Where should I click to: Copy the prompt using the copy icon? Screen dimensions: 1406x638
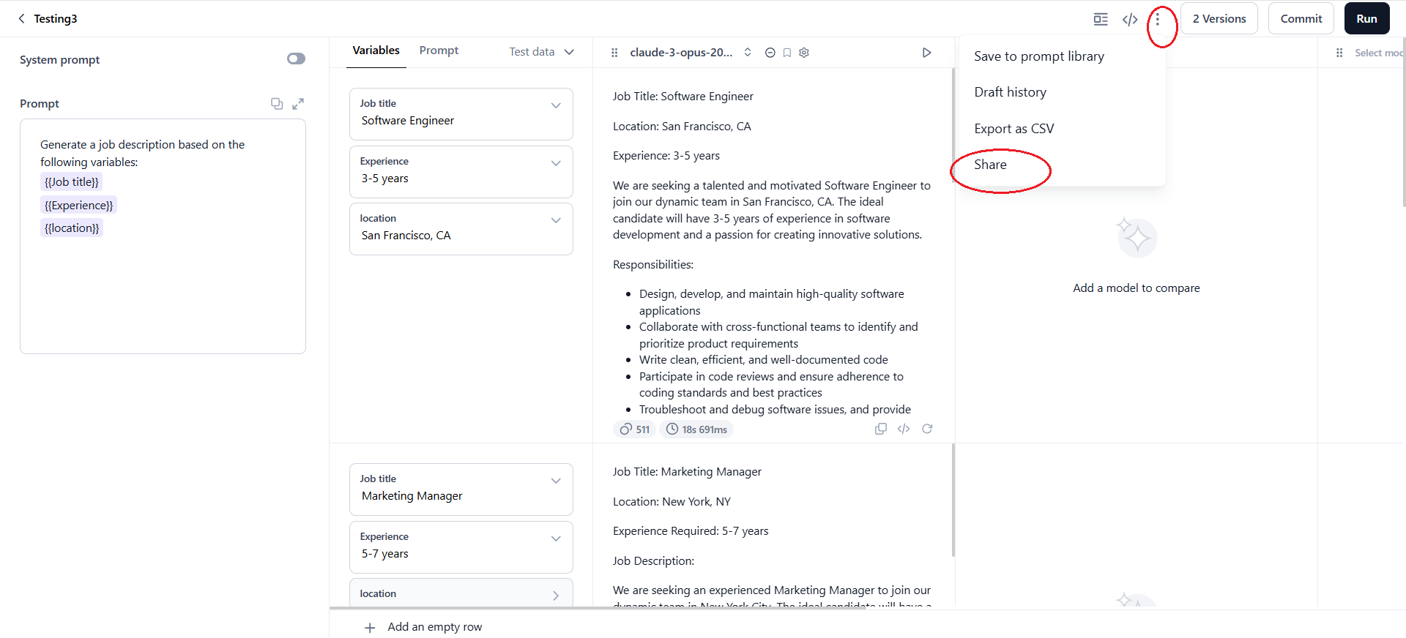pyautogui.click(x=277, y=104)
